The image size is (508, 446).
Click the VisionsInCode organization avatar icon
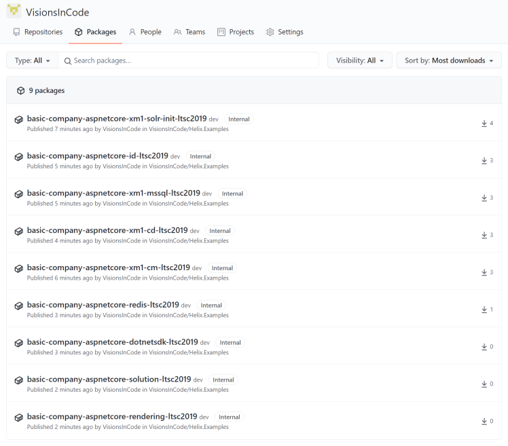[14, 11]
